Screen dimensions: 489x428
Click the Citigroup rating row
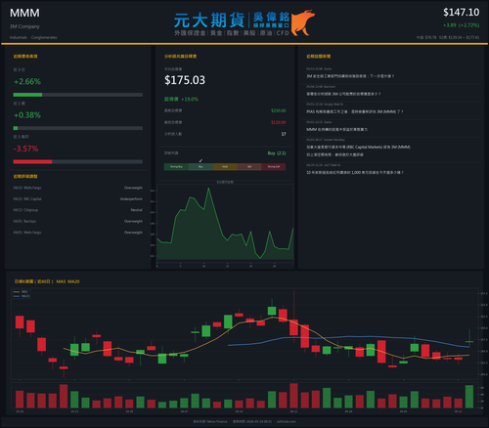click(78, 210)
